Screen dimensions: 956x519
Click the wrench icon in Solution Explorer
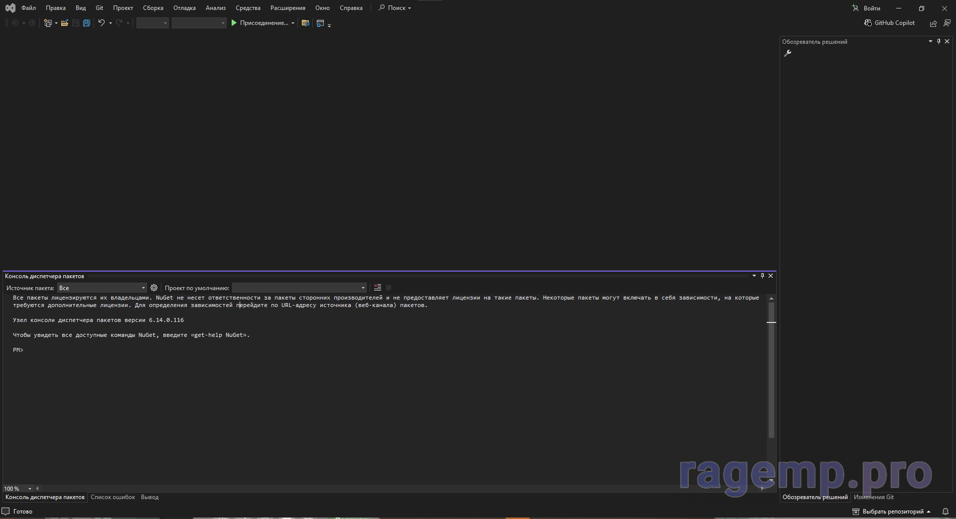pos(788,53)
